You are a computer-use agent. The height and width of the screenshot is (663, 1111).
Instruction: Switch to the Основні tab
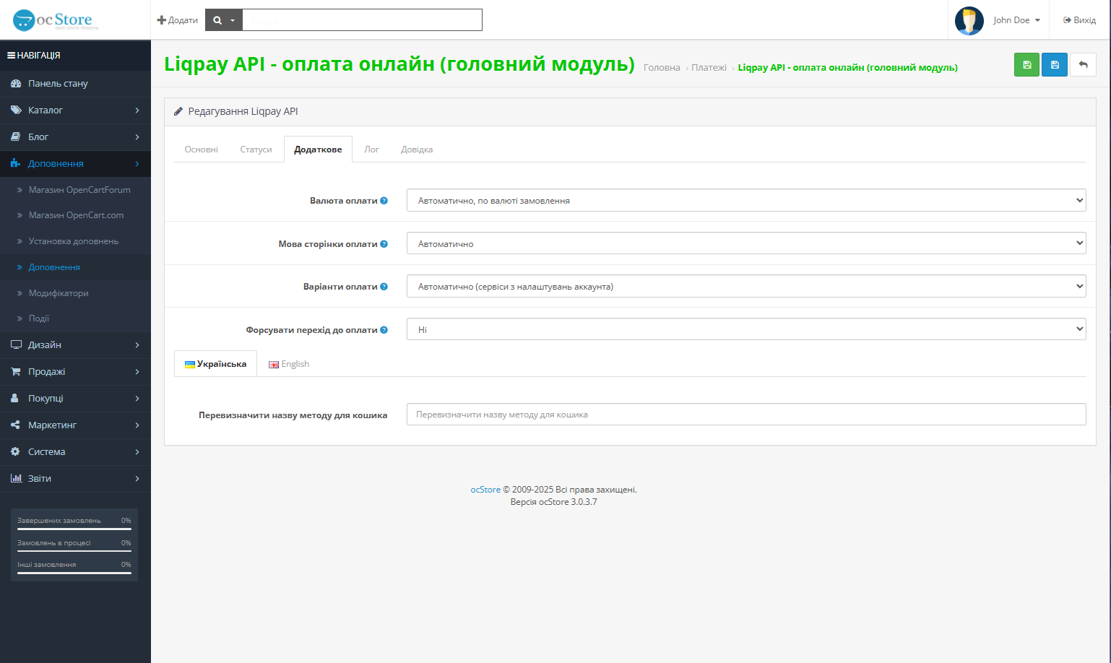[x=201, y=149]
